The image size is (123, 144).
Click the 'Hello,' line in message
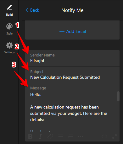pos(36,95)
